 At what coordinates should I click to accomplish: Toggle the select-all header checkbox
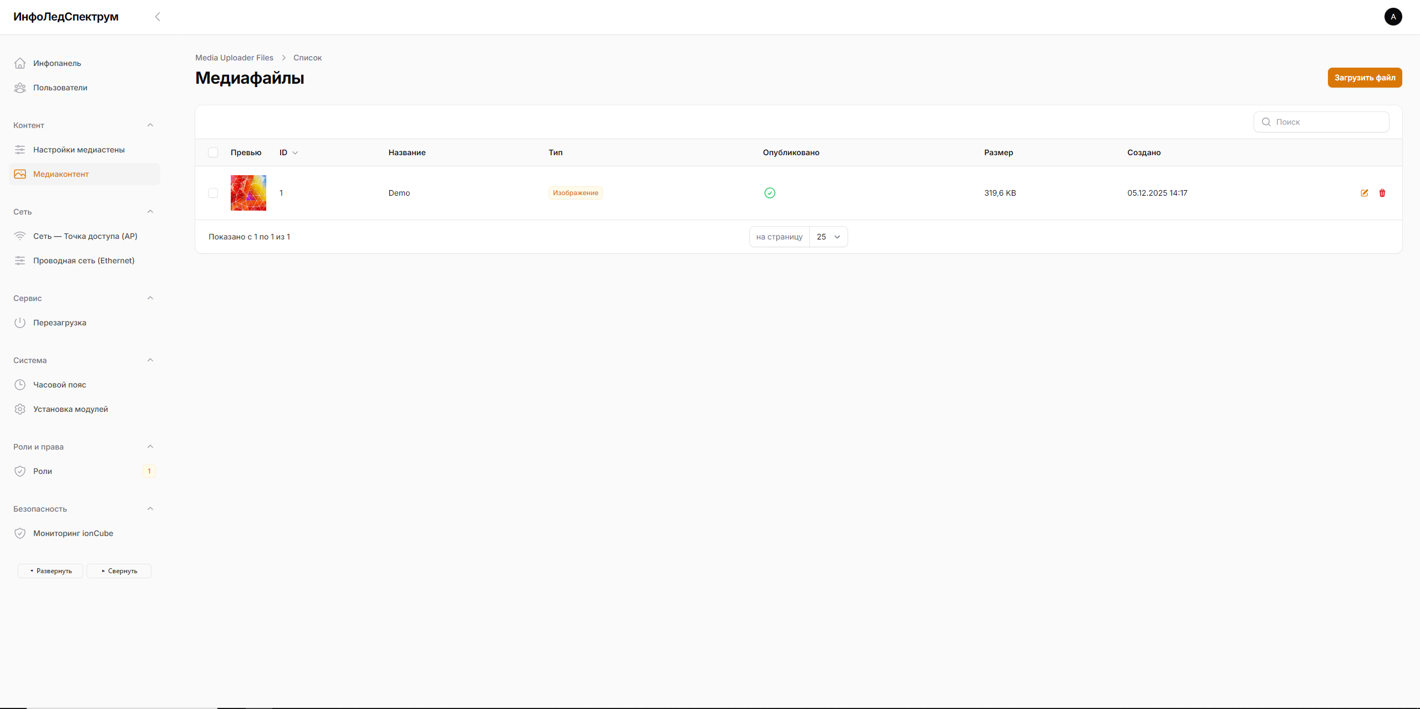pyautogui.click(x=213, y=152)
